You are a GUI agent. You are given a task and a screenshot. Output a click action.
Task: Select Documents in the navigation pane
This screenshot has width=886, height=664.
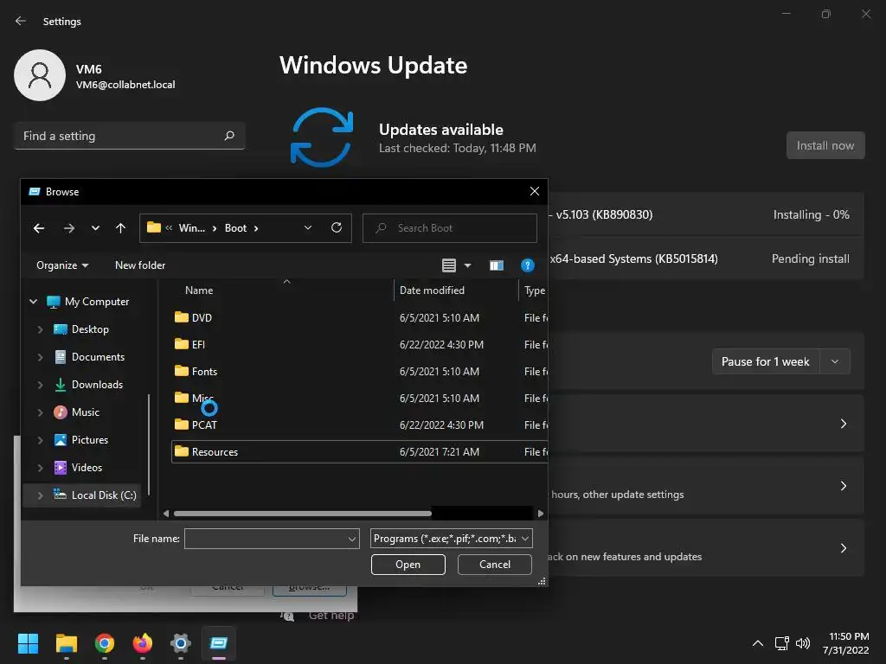tap(98, 357)
